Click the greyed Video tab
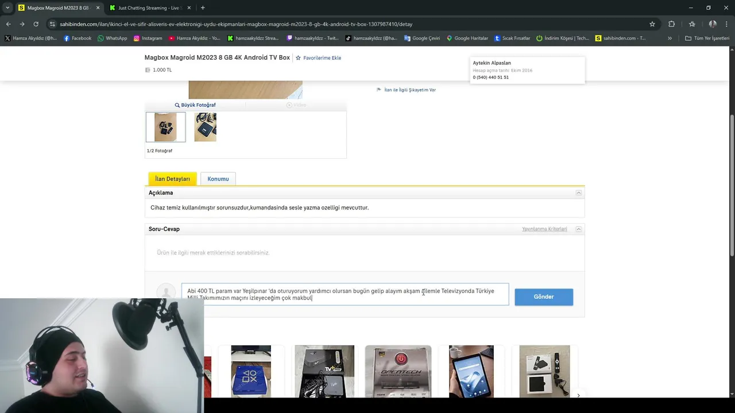This screenshot has height=413, width=735. (x=296, y=105)
